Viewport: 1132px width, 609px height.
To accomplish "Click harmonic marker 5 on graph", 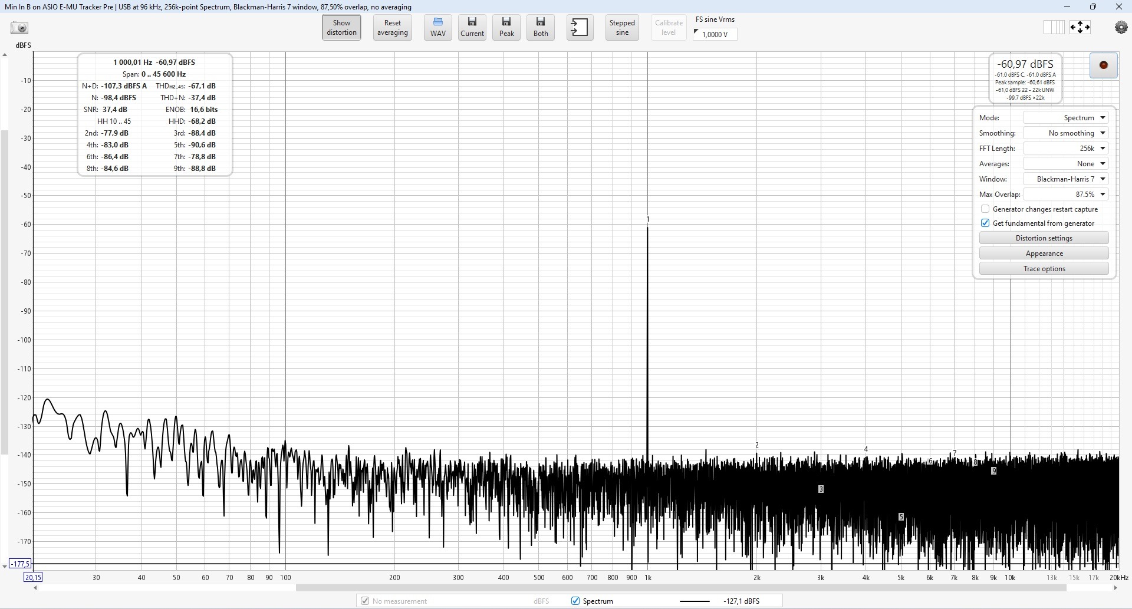I will point(901,517).
